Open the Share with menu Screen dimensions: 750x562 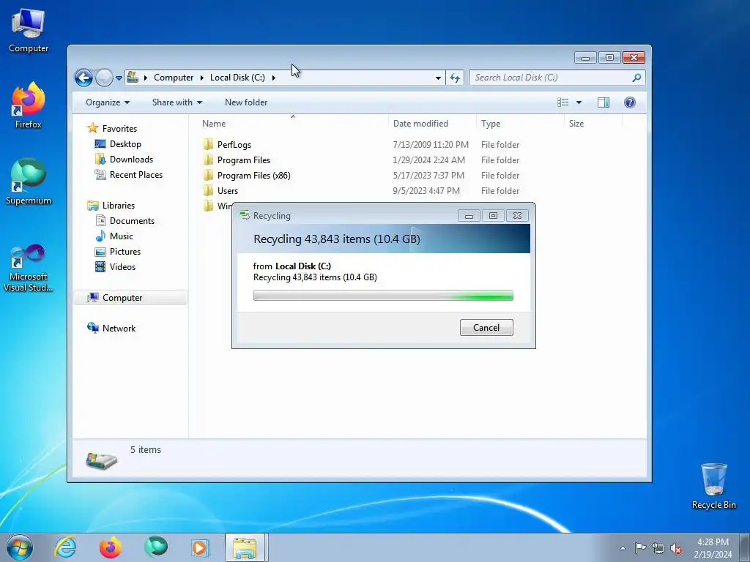pos(177,102)
